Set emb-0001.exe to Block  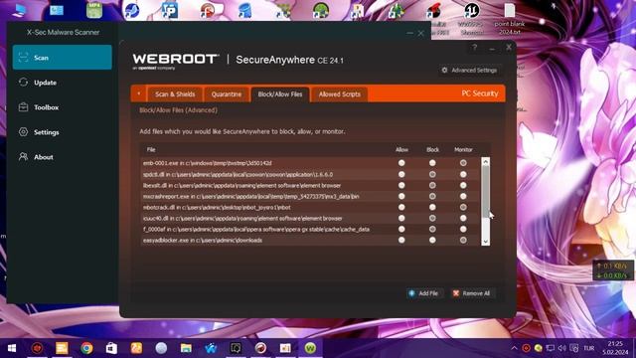click(x=432, y=163)
